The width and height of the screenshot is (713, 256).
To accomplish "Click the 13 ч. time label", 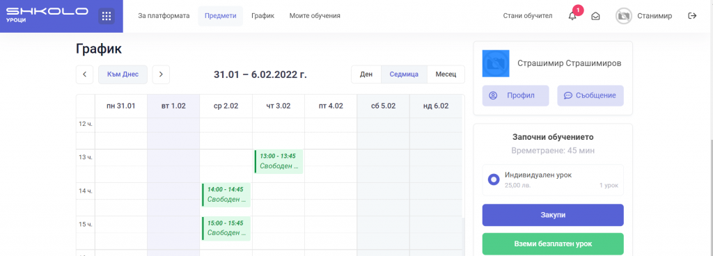I will point(86,157).
